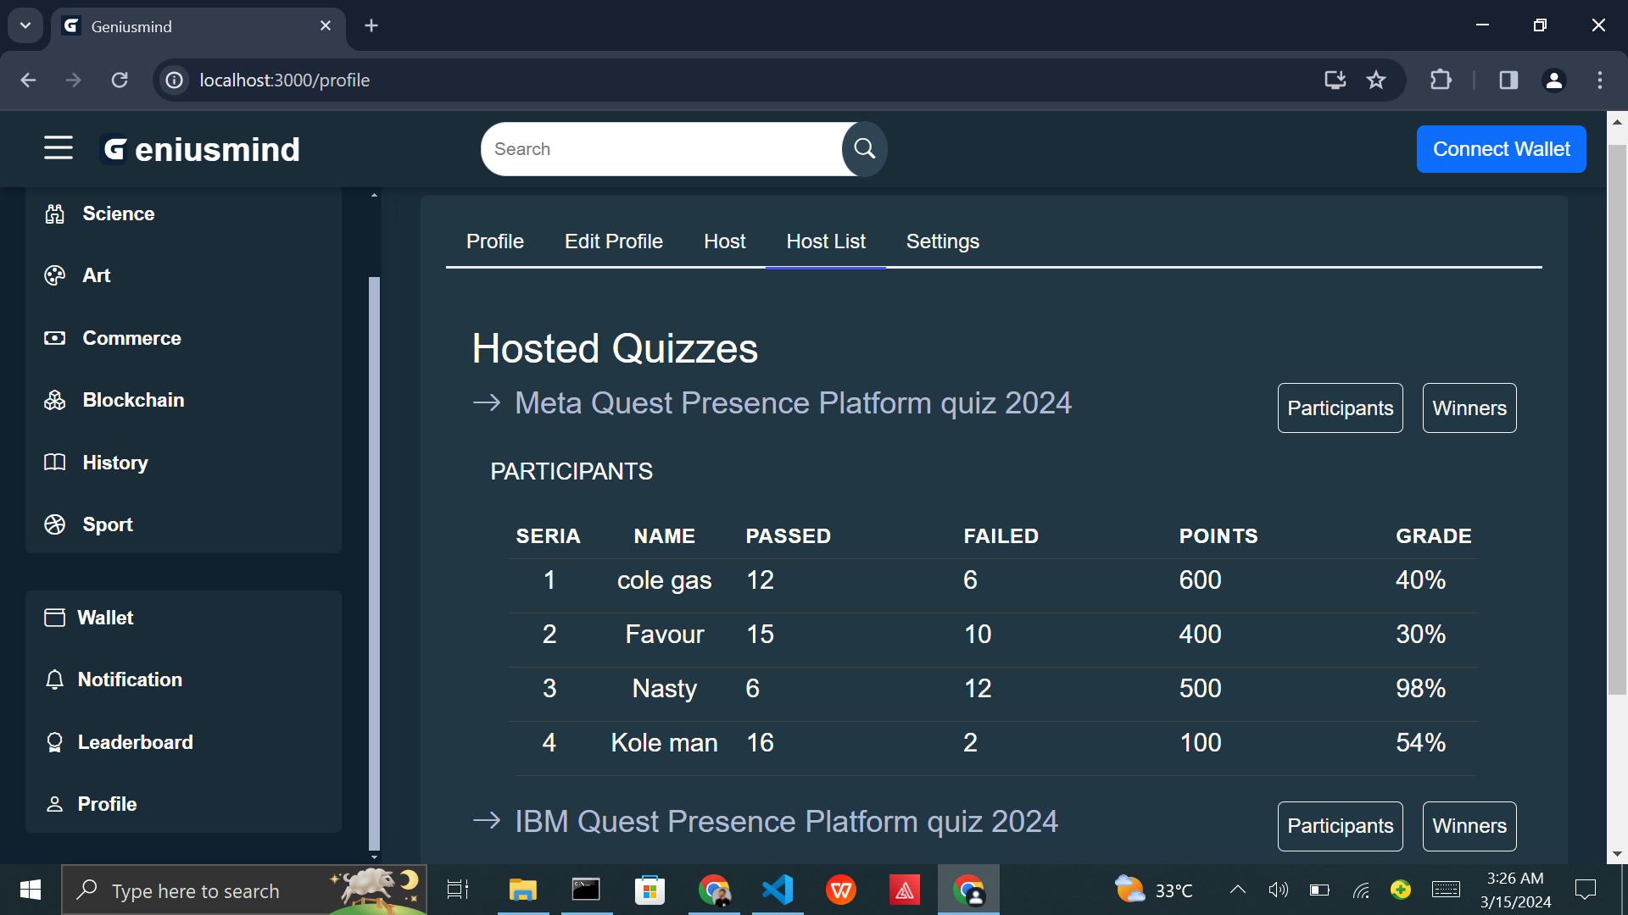This screenshot has height=915, width=1628.
Task: Click the page vertical scrollbar
Action: tap(1617, 419)
